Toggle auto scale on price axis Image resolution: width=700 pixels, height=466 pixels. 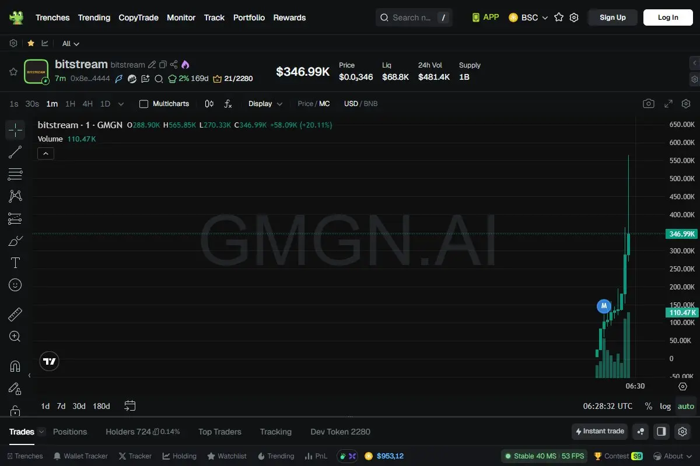coord(686,406)
